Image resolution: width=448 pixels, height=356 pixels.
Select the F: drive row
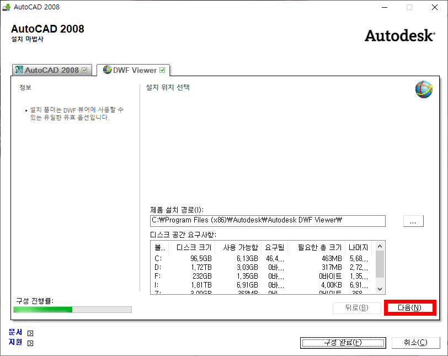[263, 277]
